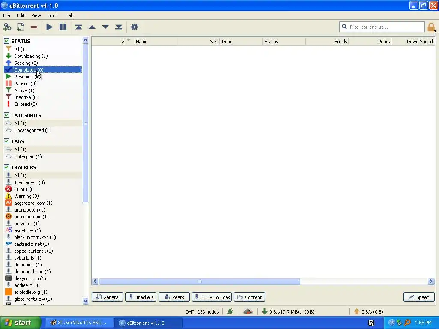The height and width of the screenshot is (329, 439).
Task: Move torrent up in queue
Action: 92,27
